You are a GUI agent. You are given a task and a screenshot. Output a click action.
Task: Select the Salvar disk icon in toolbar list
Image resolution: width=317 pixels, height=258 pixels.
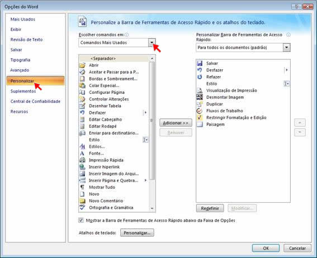click(x=200, y=63)
